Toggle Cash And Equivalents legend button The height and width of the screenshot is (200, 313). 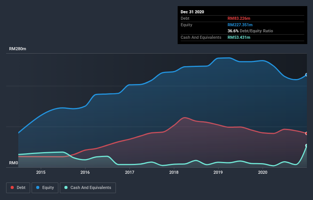click(x=88, y=188)
